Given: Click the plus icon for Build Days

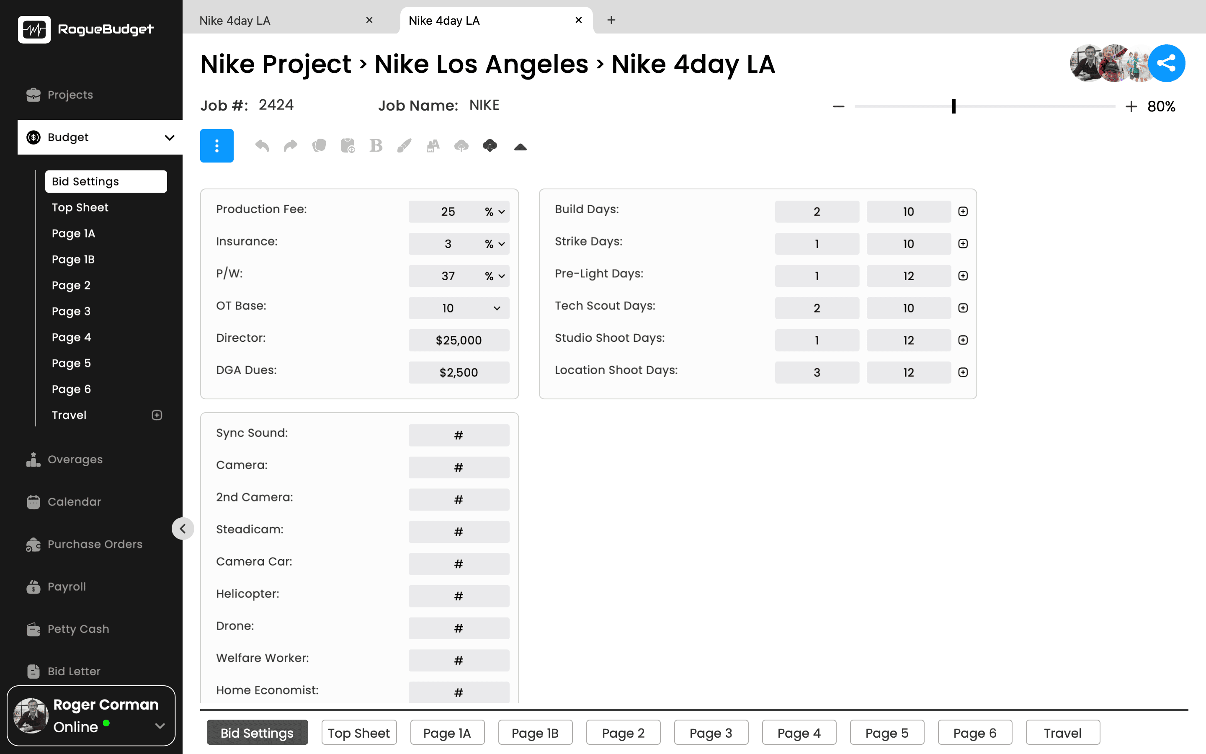Looking at the screenshot, I should (x=963, y=212).
